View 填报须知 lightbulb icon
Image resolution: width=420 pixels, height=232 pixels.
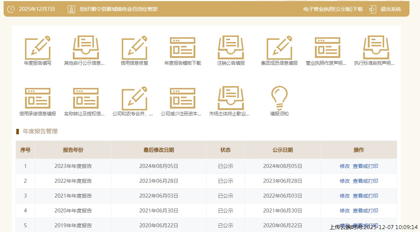(279, 99)
